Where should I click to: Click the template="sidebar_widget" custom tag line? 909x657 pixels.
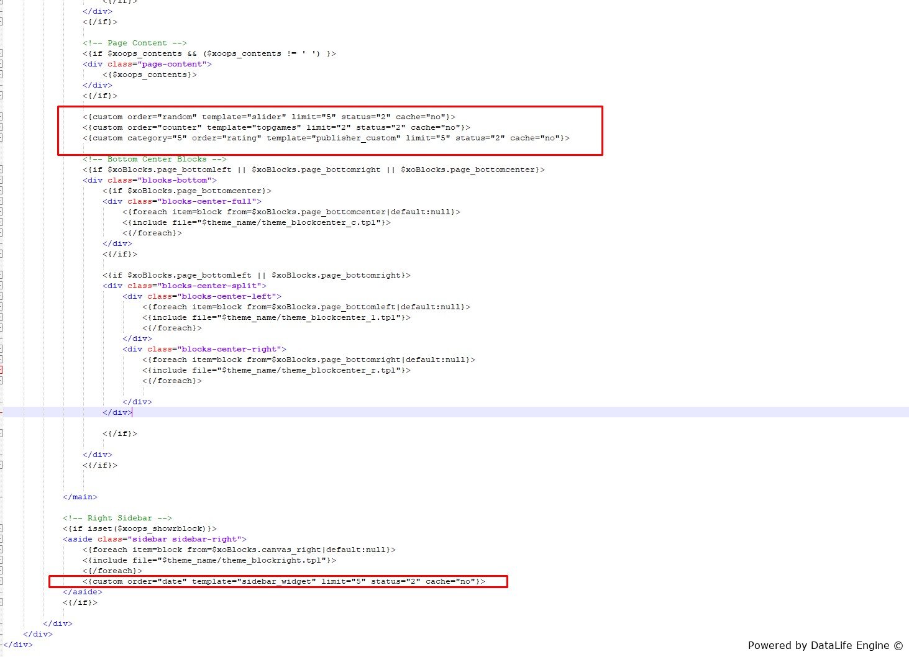(x=283, y=581)
